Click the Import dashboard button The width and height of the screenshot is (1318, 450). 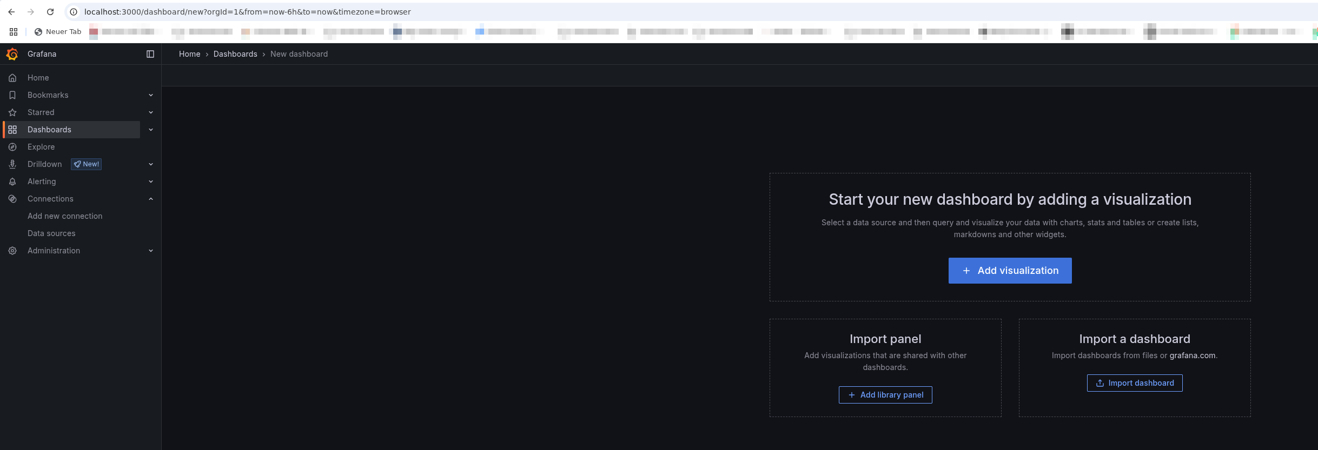[x=1135, y=383]
